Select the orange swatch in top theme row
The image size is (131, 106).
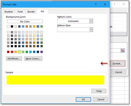coord(27,26)
